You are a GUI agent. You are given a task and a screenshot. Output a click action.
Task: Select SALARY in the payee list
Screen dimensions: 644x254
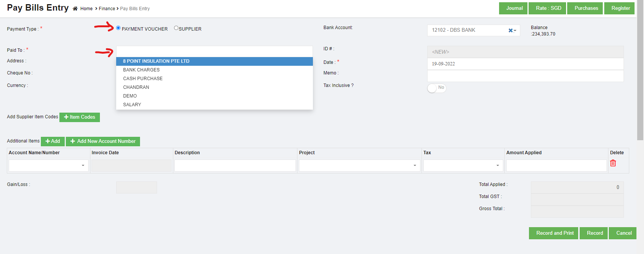[132, 105]
